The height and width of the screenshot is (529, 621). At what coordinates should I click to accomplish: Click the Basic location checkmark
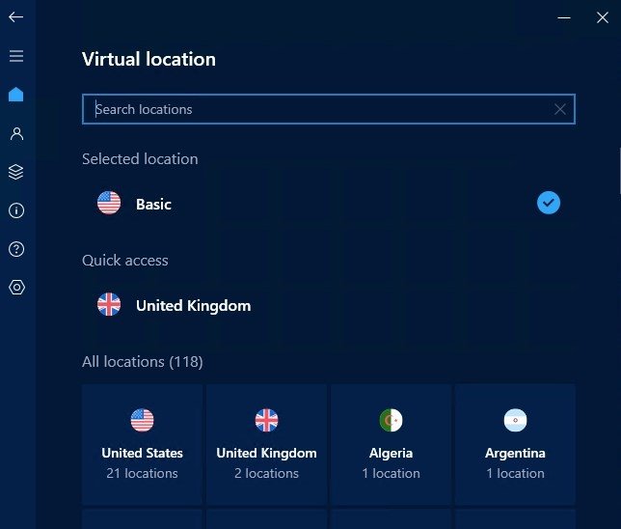click(549, 203)
